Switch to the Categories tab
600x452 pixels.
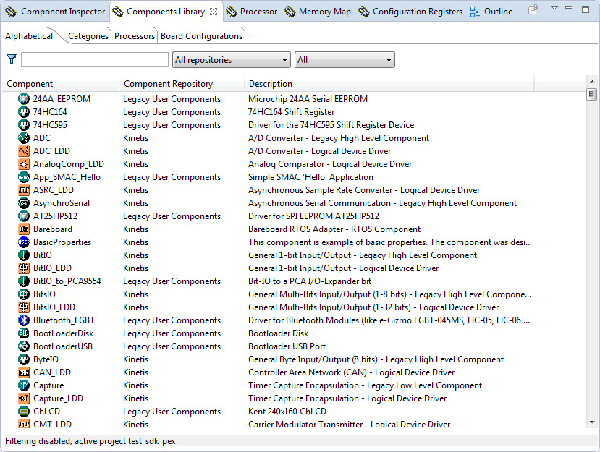[x=88, y=36]
